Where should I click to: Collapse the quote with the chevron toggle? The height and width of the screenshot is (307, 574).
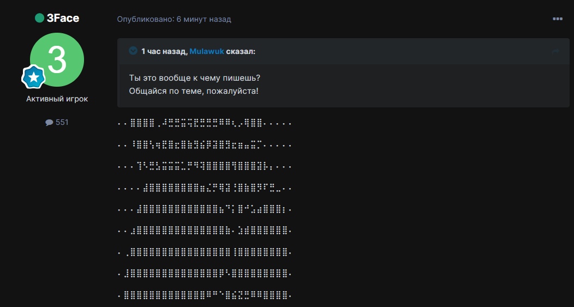[133, 51]
